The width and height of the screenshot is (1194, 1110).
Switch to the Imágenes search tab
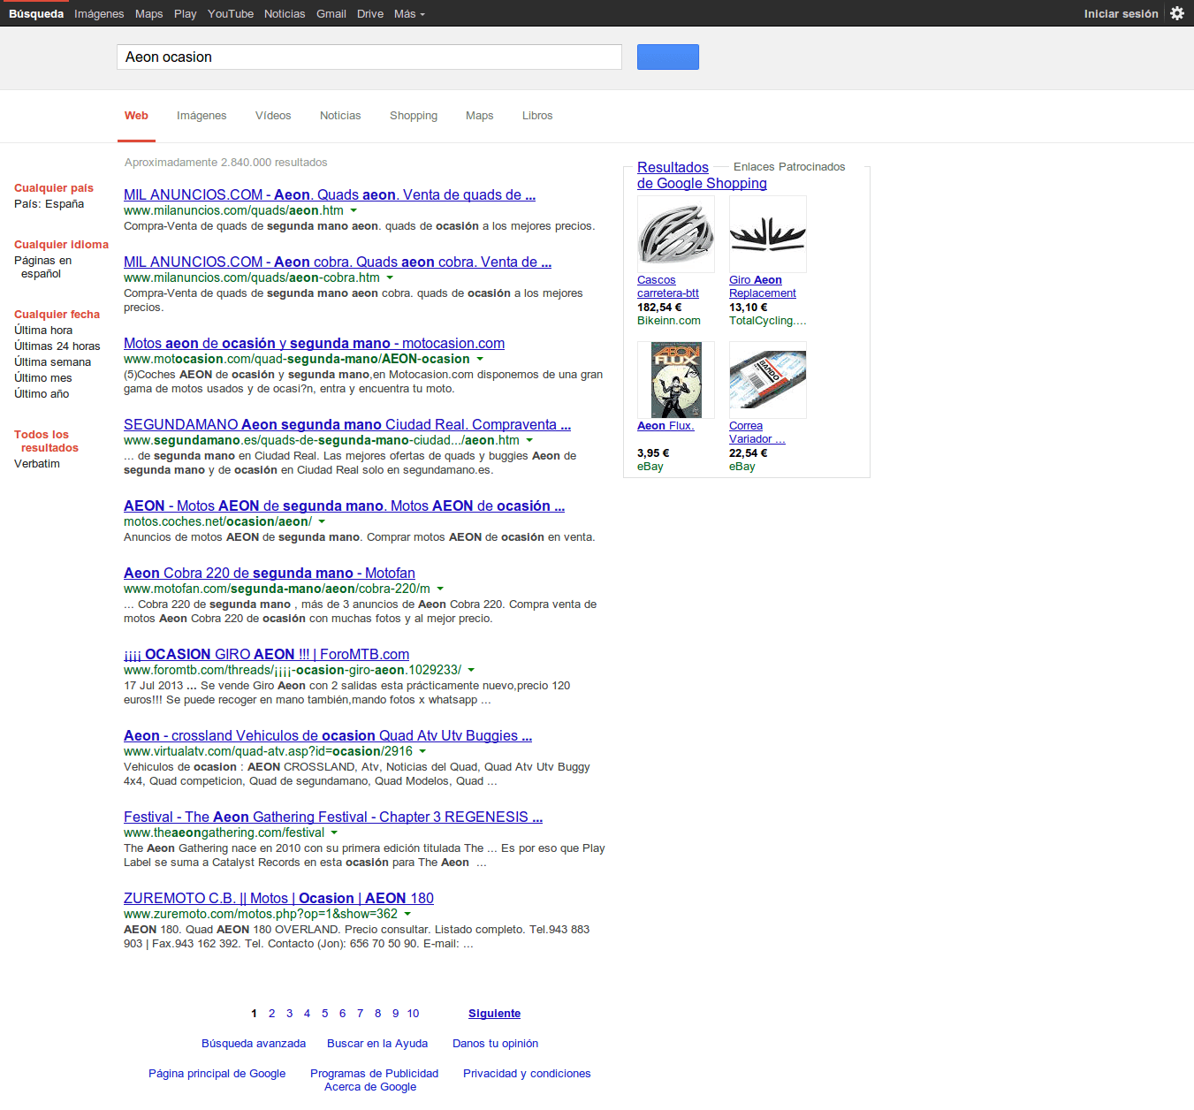coord(202,116)
